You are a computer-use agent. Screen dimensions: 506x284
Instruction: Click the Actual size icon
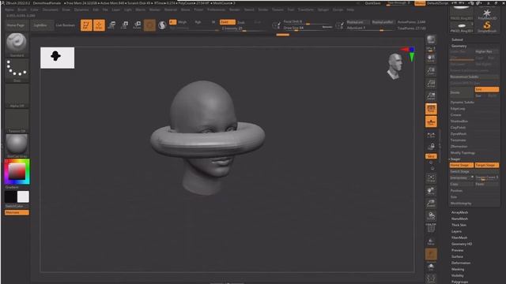point(431,84)
